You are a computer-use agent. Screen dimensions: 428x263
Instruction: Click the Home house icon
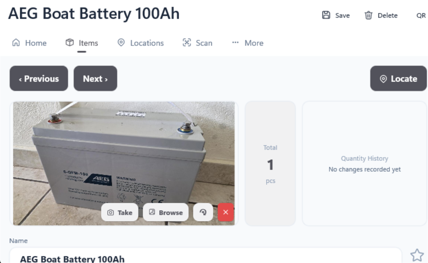tap(16, 43)
